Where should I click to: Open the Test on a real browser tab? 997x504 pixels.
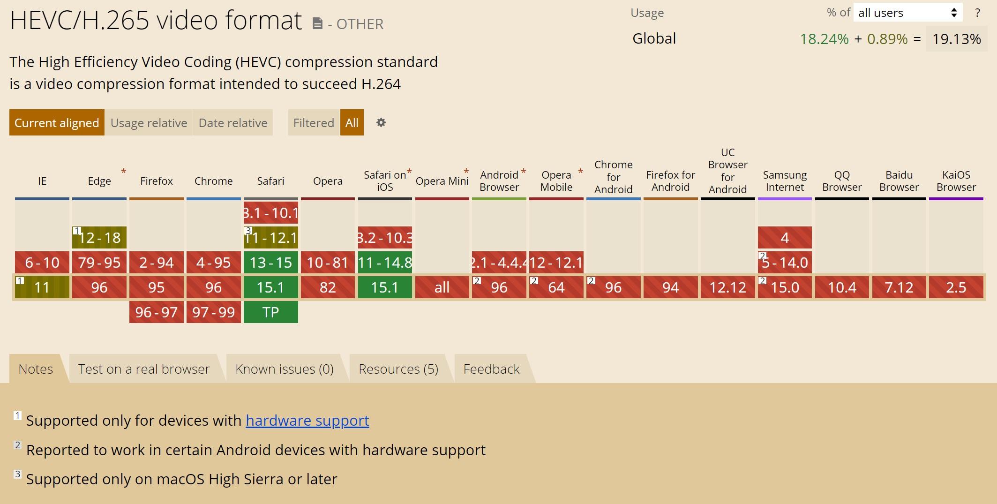tap(144, 369)
